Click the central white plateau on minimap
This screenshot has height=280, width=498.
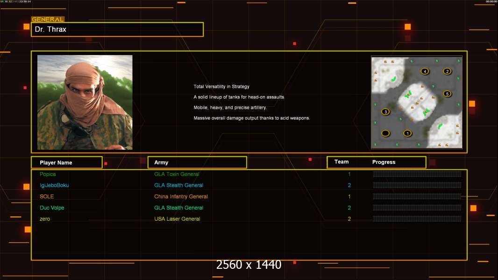[418, 102]
